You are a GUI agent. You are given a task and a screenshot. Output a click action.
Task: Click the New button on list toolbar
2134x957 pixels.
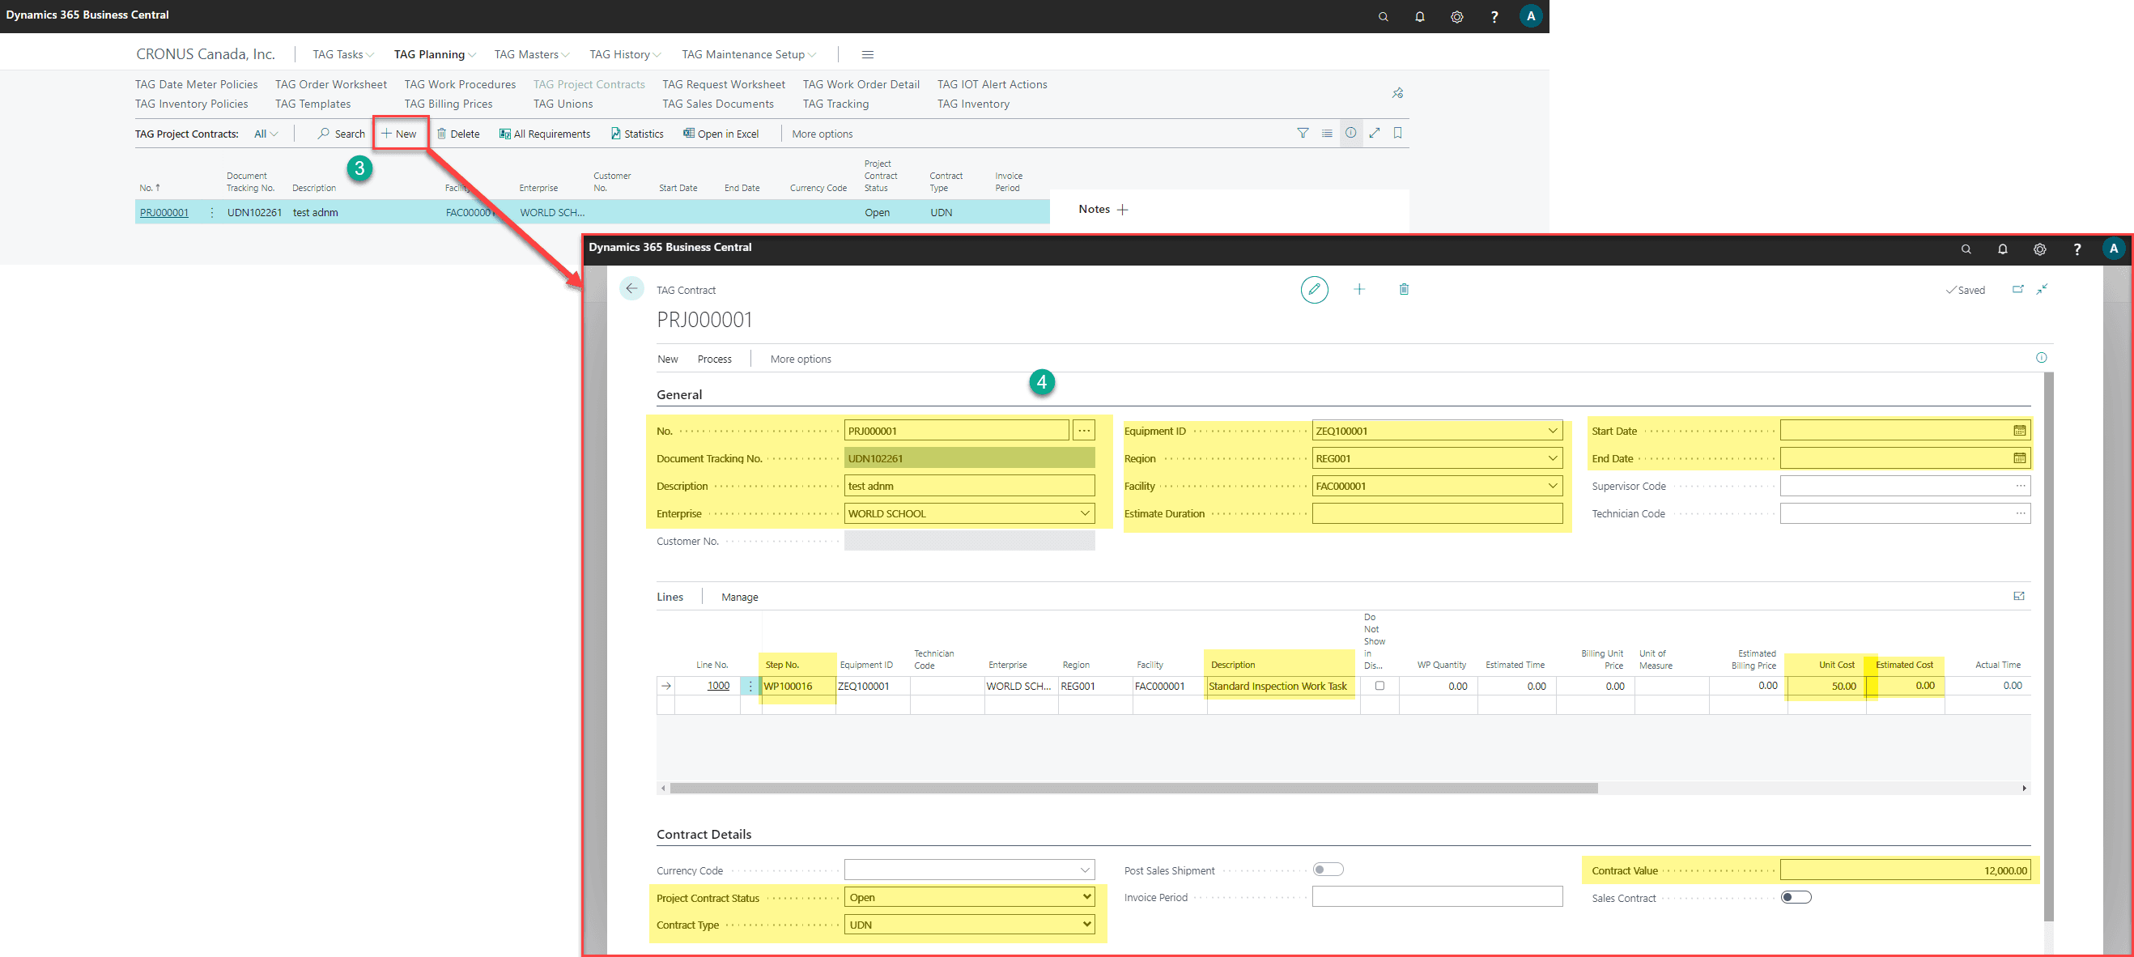tap(398, 134)
